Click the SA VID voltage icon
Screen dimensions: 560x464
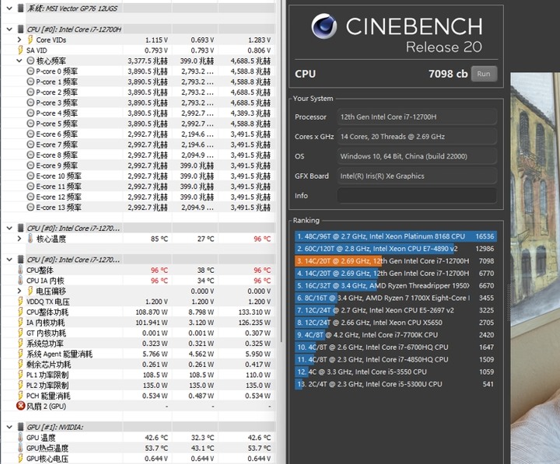(20, 50)
